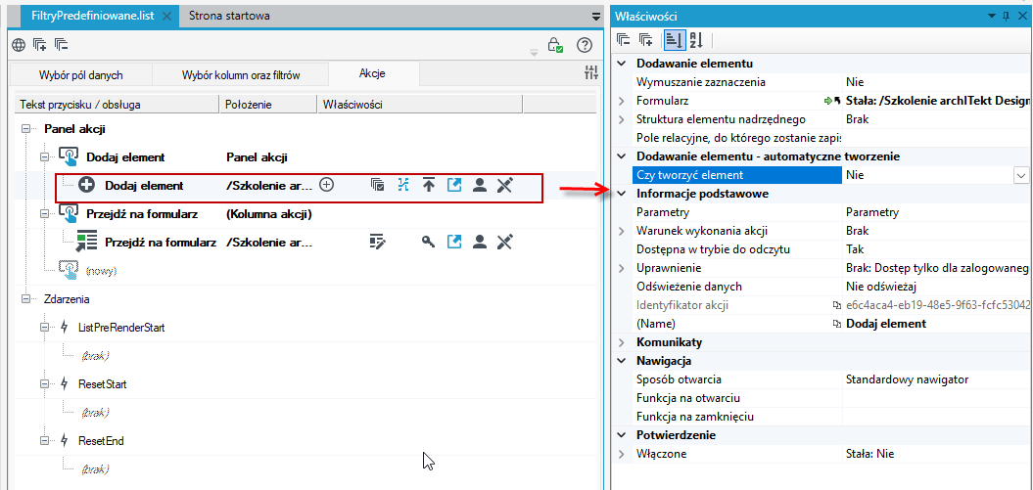This screenshot has height=490, width=1033.
Task: Expand the Uprawnienie property
Action: (621, 268)
